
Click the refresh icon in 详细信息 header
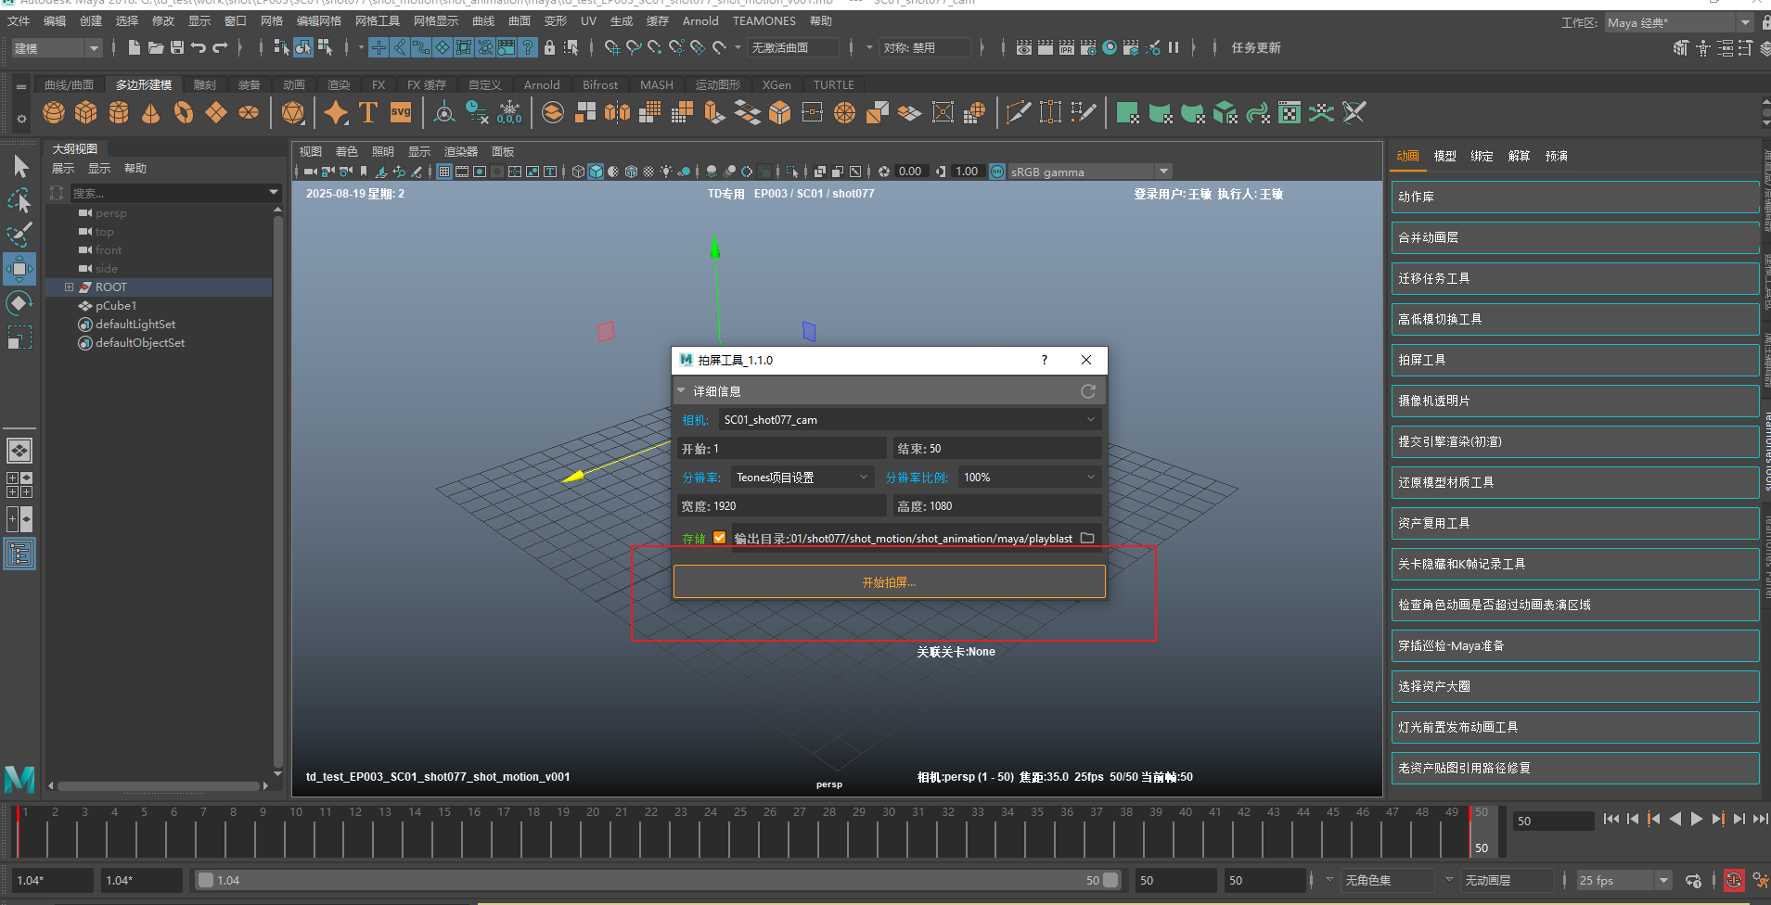pos(1088,391)
